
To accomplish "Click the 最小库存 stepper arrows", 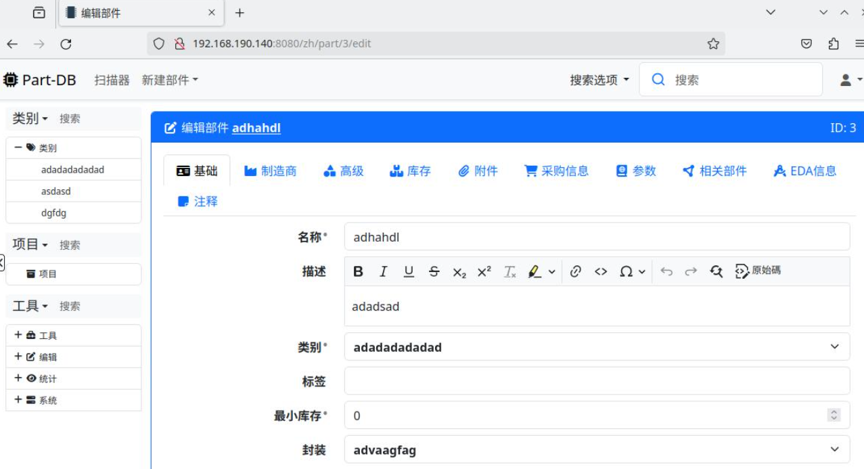I will click(x=834, y=416).
